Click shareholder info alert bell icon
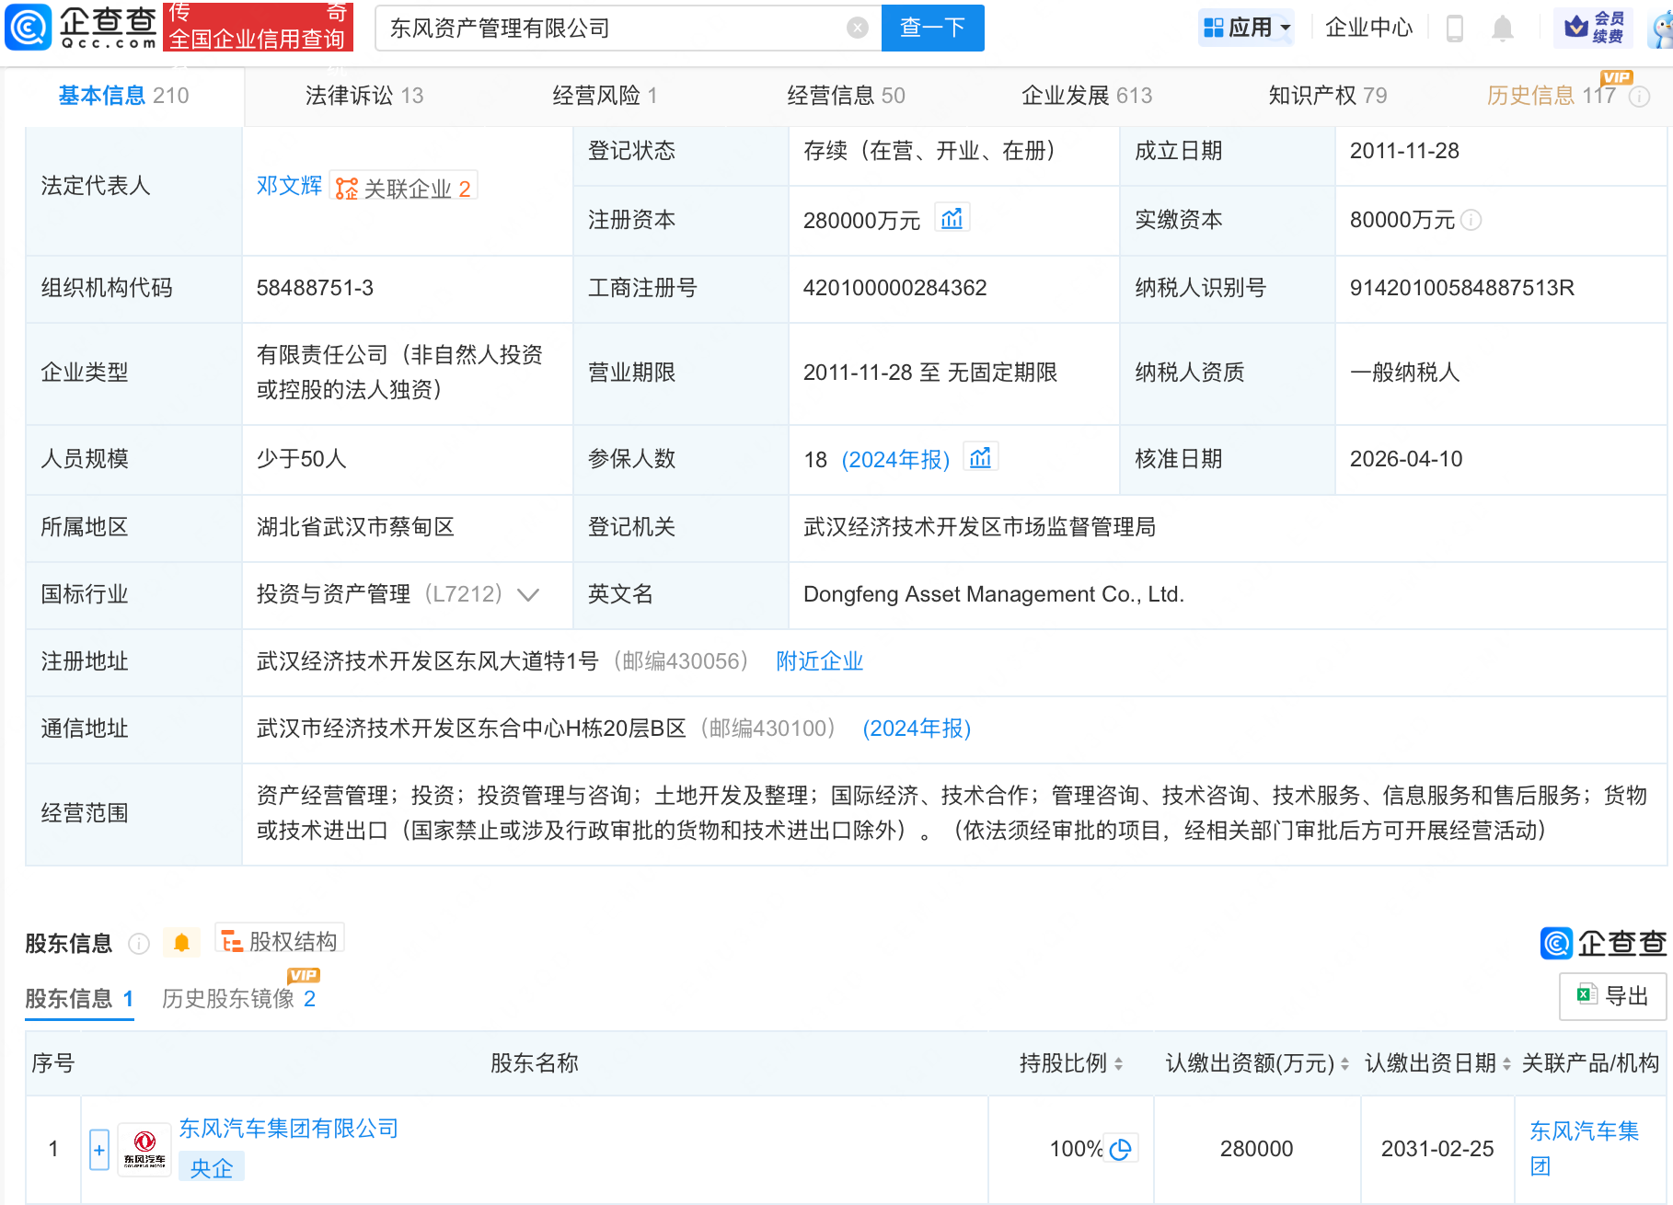 pos(181,943)
